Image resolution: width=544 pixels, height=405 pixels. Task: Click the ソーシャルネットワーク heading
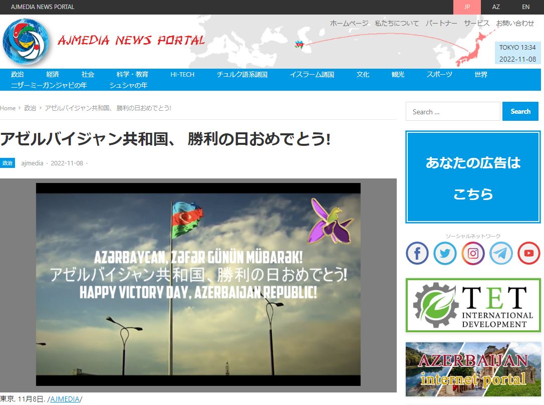pyautogui.click(x=473, y=236)
